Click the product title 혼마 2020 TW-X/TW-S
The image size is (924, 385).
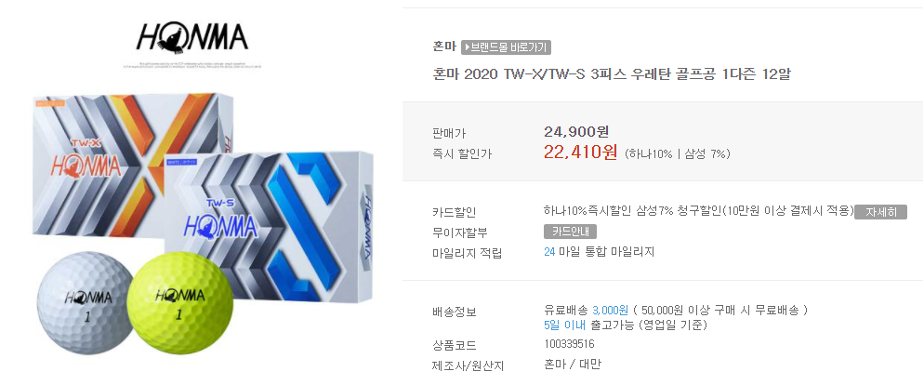611,75
